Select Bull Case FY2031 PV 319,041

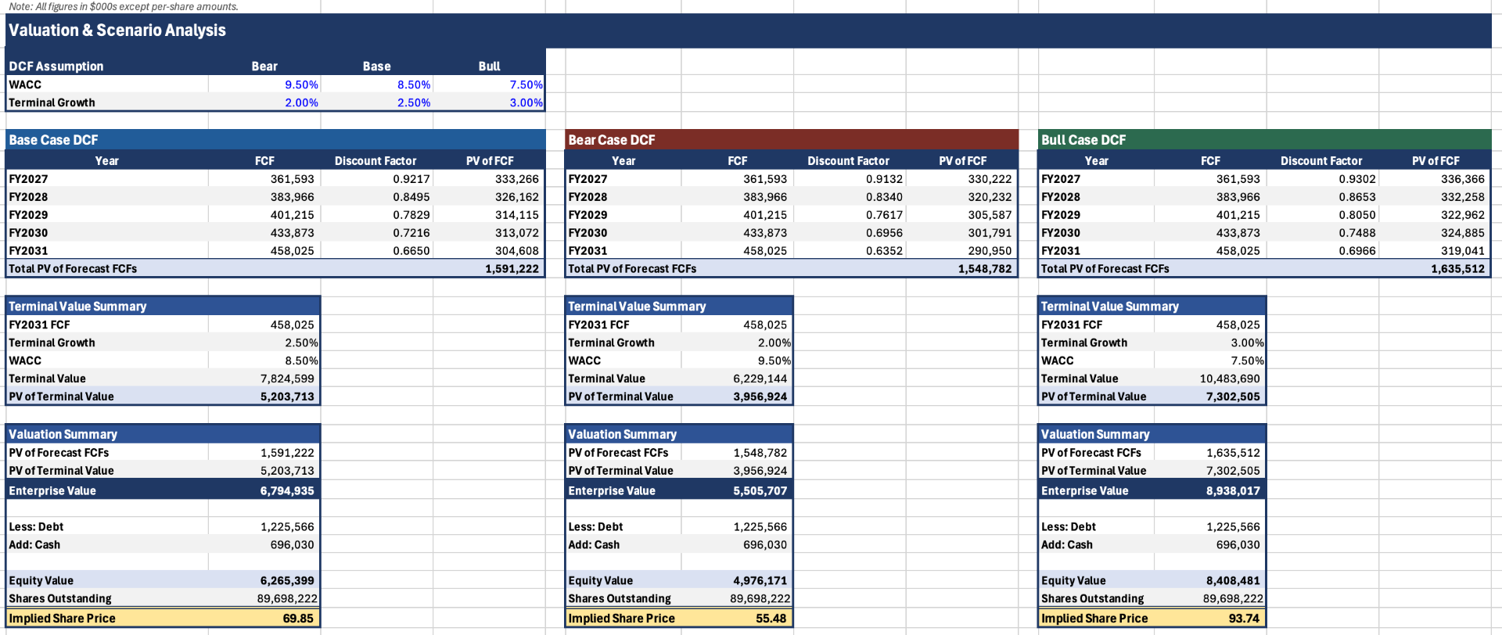coord(1463,251)
